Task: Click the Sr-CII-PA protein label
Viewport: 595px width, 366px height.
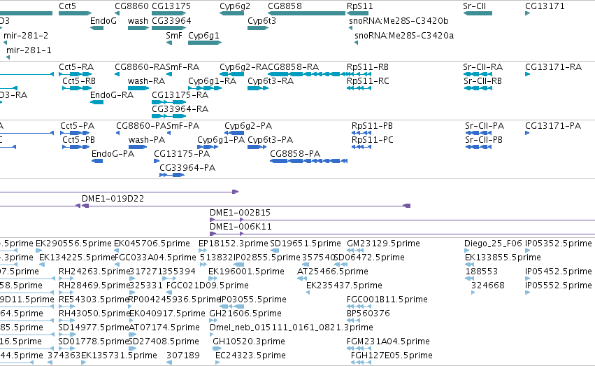Action: pos(485,126)
